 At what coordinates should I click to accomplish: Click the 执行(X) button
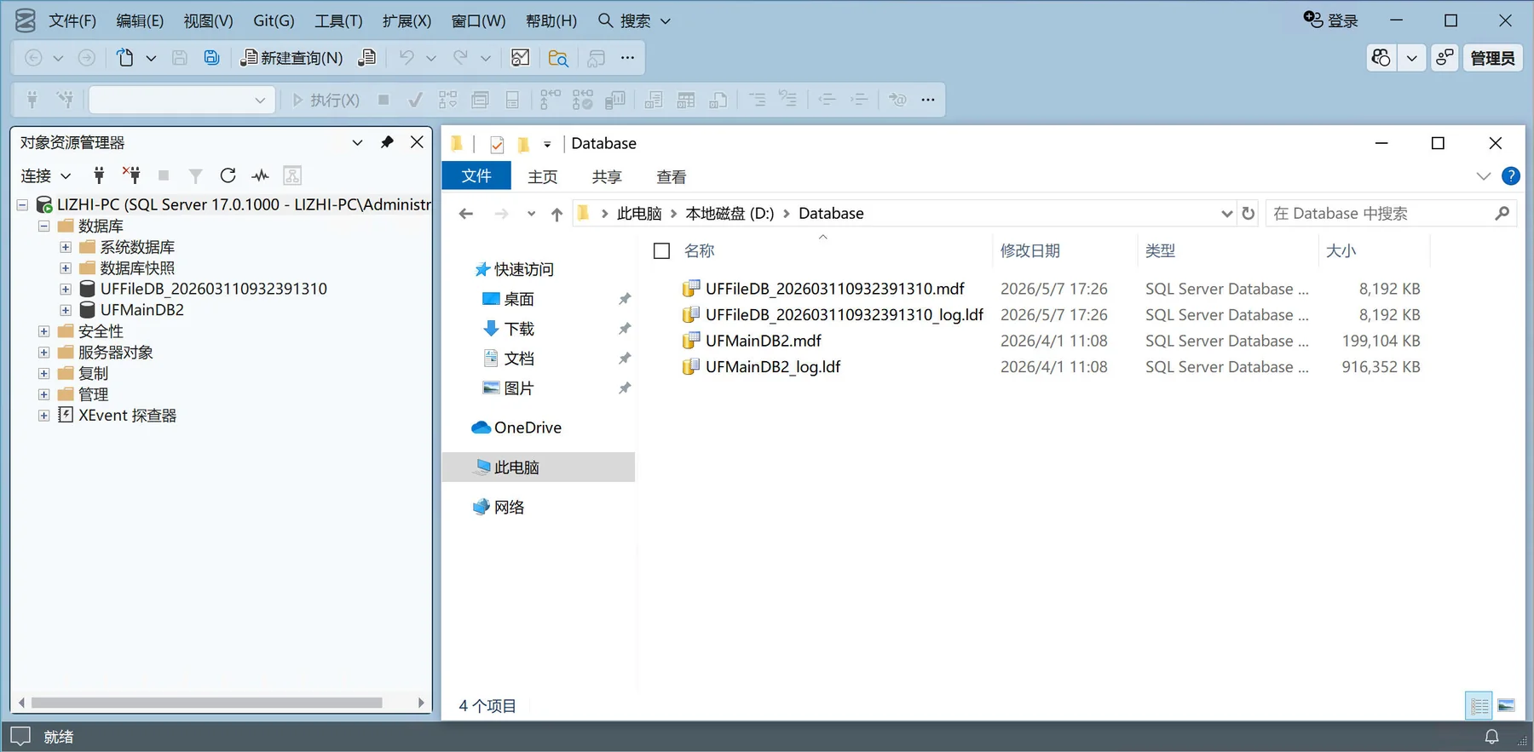[326, 100]
